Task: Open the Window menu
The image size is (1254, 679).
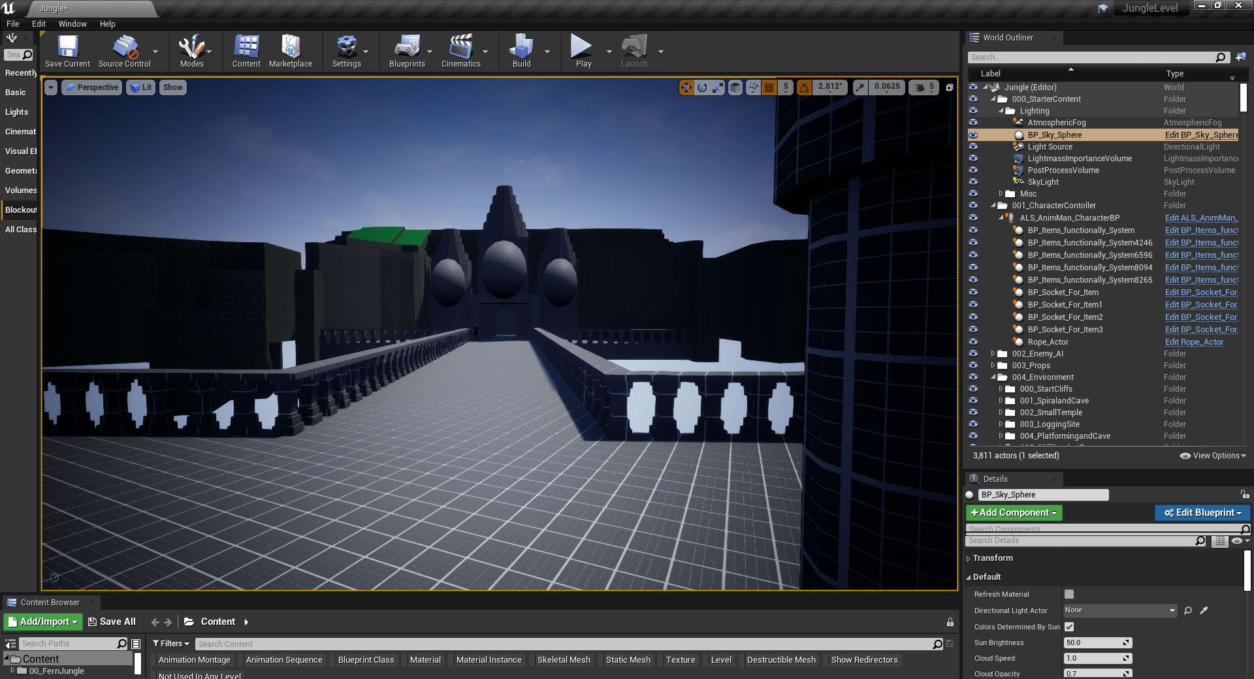Action: (x=72, y=24)
